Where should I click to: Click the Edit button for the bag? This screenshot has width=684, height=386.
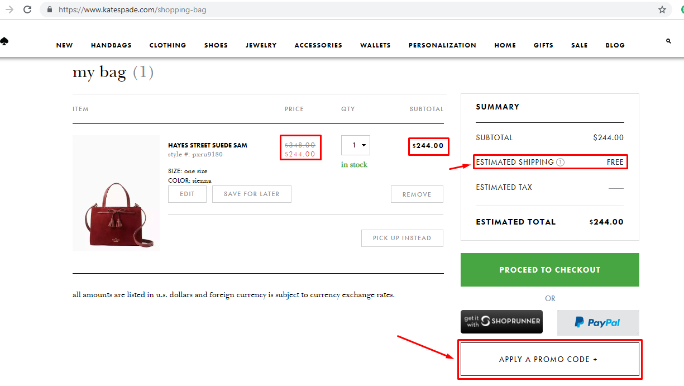pos(187,194)
